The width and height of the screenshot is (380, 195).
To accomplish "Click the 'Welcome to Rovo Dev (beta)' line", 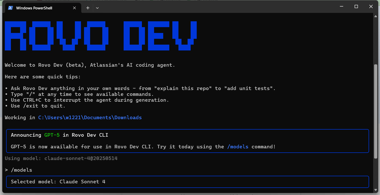I will pyautogui.click(x=90, y=65).
